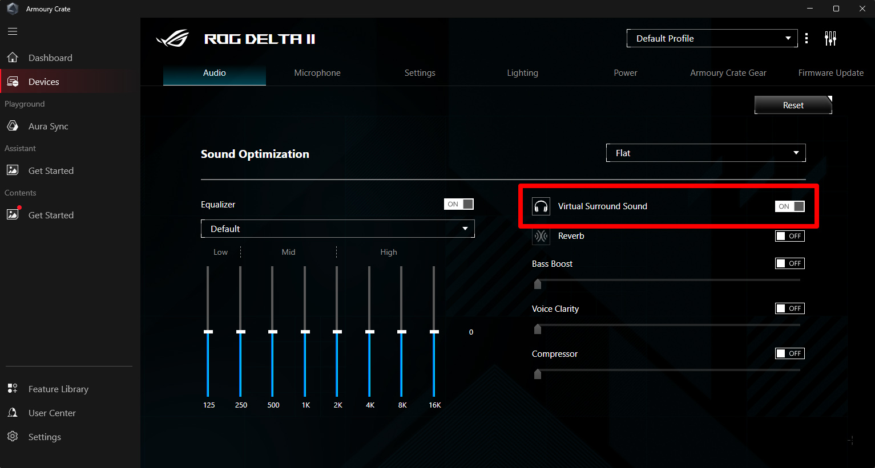Switch to the Microphone tab
This screenshot has width=875, height=468.
[317, 73]
